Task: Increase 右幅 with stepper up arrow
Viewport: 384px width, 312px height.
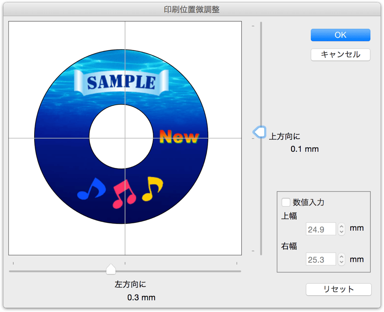Action: coord(342,256)
